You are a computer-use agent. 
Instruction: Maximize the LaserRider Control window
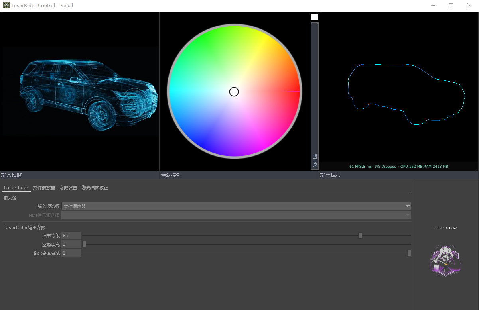click(x=451, y=6)
